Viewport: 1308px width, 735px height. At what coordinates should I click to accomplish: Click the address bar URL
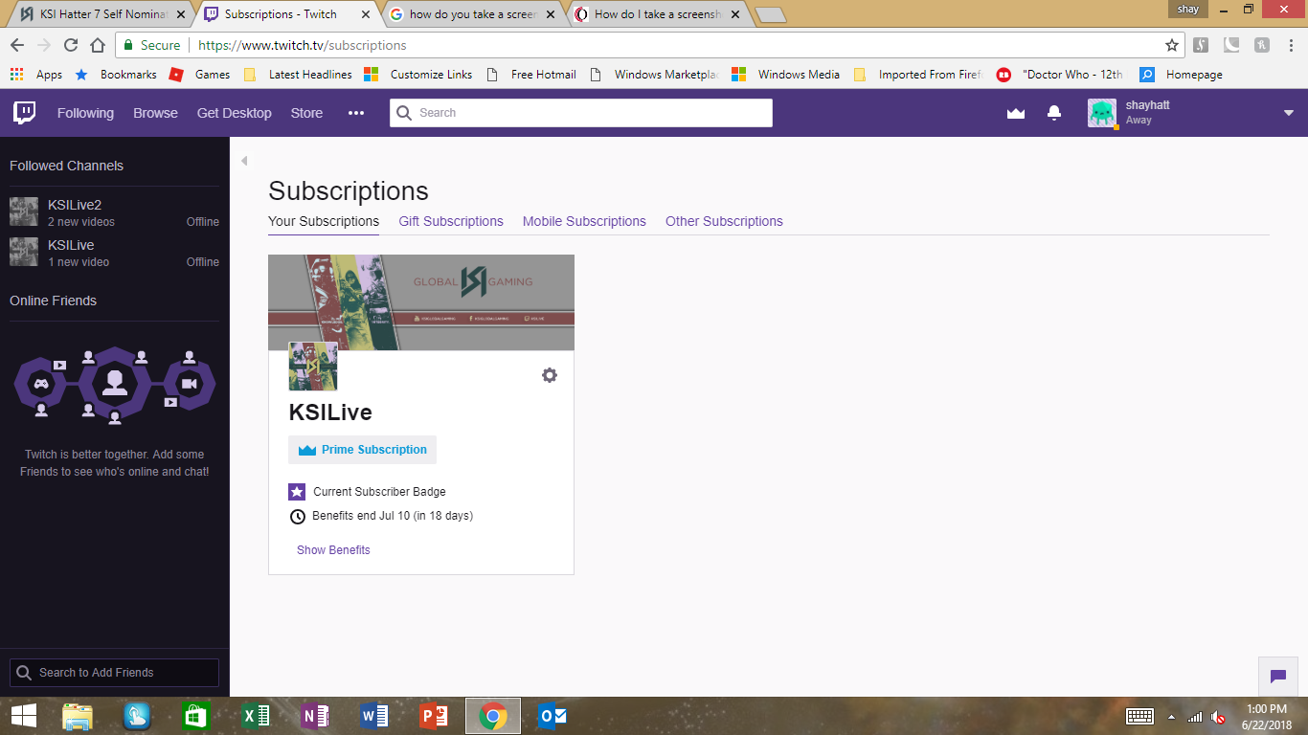click(x=301, y=45)
